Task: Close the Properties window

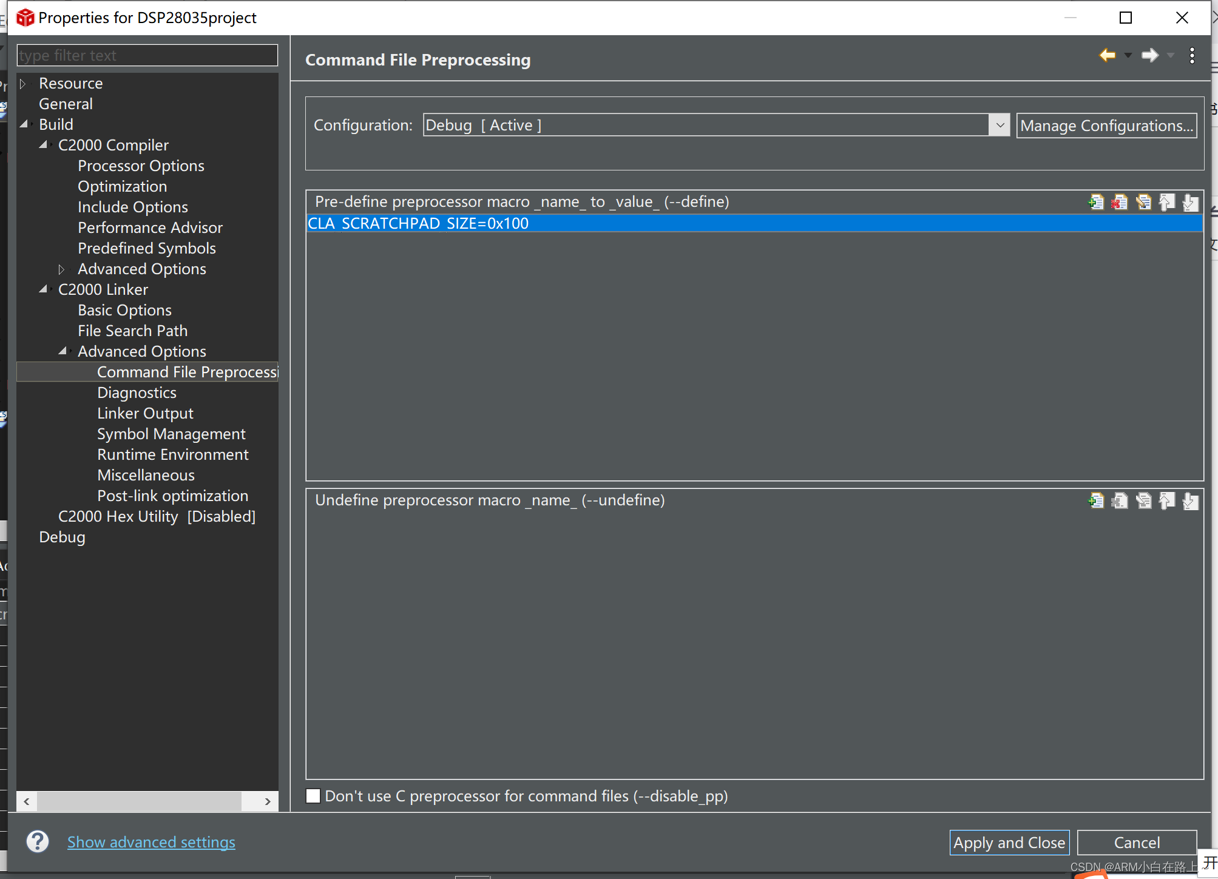Action: coord(1182,18)
